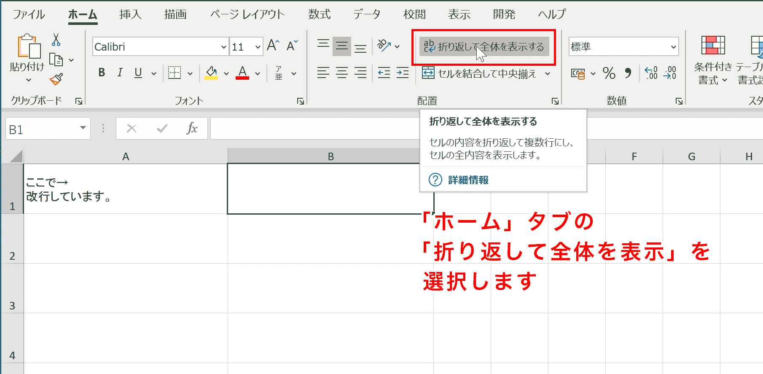
Task: Open number (数値) dialog launcher
Action: click(x=679, y=101)
